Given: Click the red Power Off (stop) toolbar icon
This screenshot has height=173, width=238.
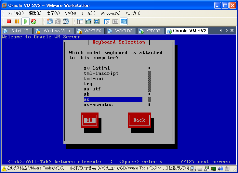Looking at the screenshot, I should (9, 21).
